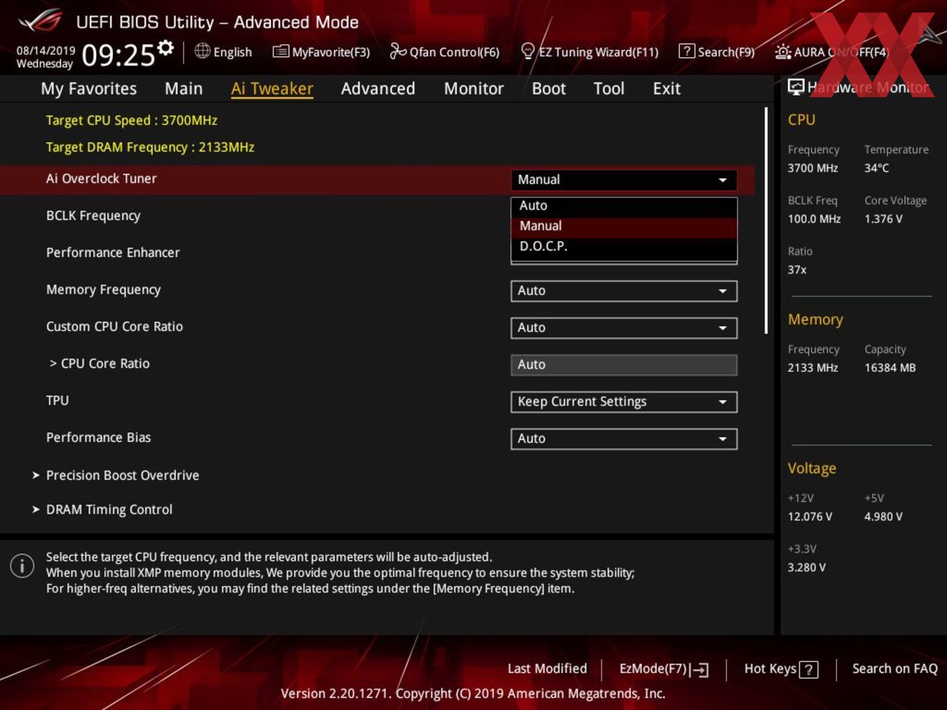Click the 16384 MB capacity value

(890, 368)
